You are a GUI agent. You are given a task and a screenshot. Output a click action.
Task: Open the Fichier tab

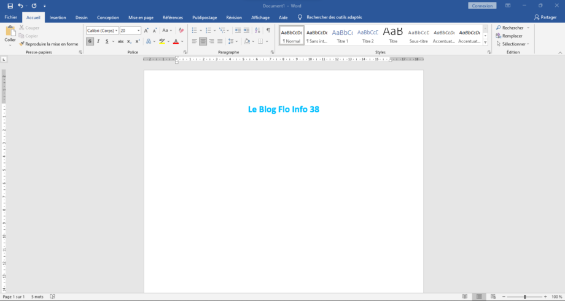click(11, 17)
